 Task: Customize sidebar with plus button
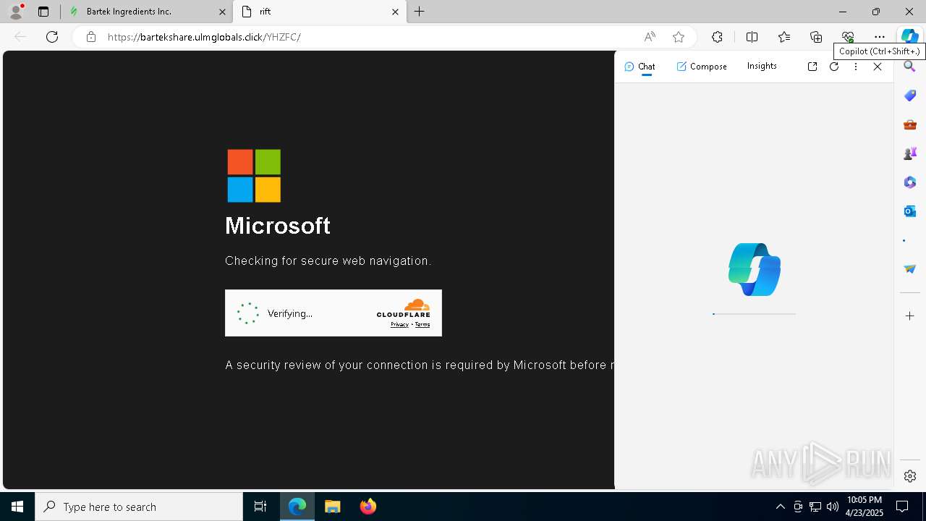(910, 316)
